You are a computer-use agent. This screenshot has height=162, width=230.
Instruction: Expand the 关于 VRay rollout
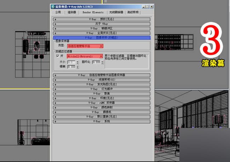(102, 24)
